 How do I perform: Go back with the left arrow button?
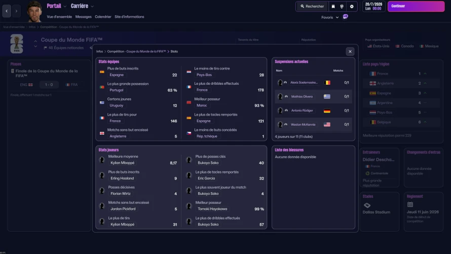click(x=7, y=11)
